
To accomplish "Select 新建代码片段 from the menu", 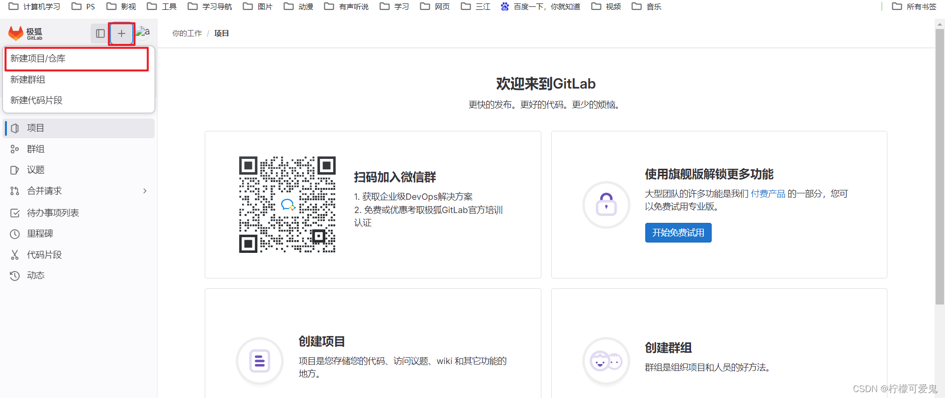I will tap(79, 100).
